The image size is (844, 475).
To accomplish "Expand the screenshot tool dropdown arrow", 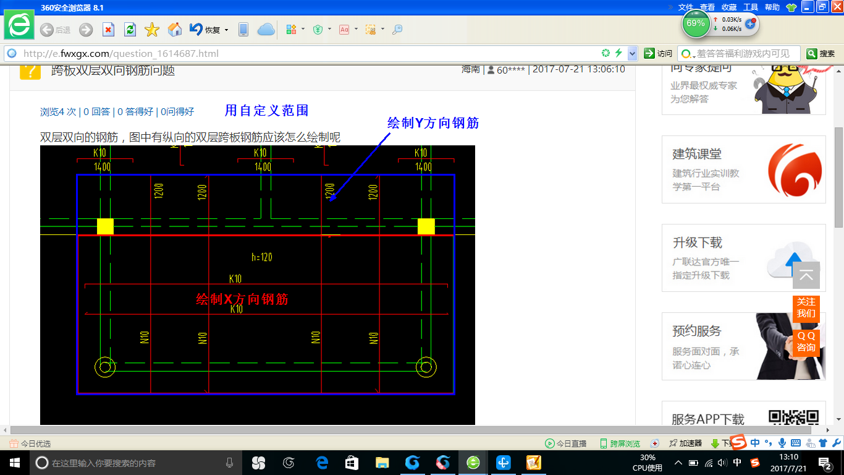I will 382,29.
